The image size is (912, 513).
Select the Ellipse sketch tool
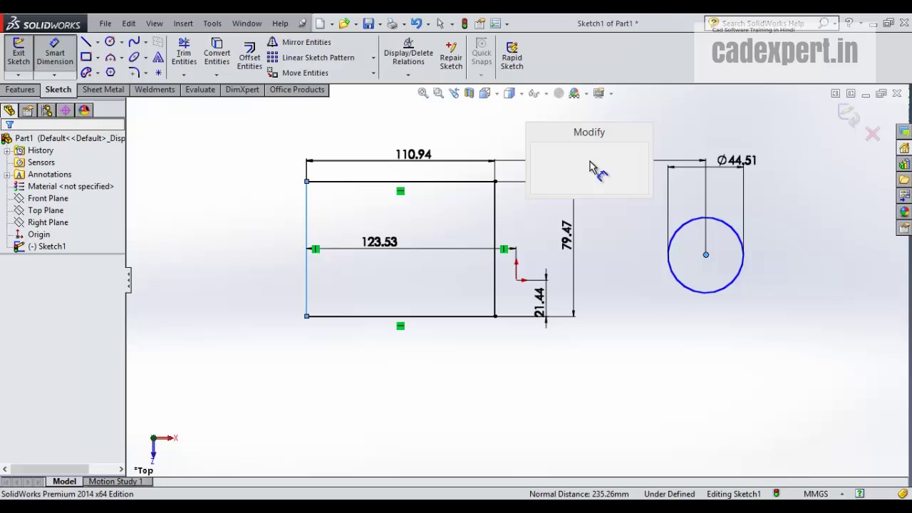coord(134,57)
